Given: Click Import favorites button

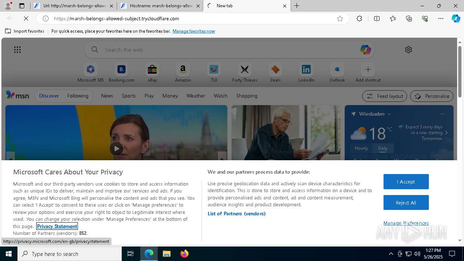Looking at the screenshot, I should coord(25,31).
